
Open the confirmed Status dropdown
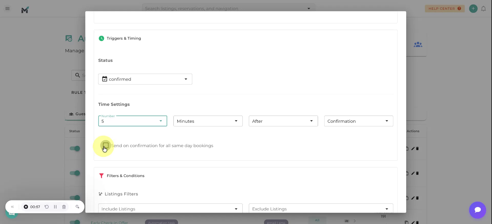[145, 79]
